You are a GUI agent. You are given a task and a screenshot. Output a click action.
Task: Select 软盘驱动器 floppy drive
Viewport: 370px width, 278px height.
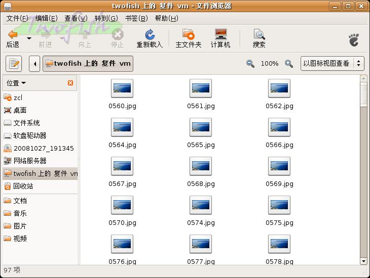click(x=40, y=135)
